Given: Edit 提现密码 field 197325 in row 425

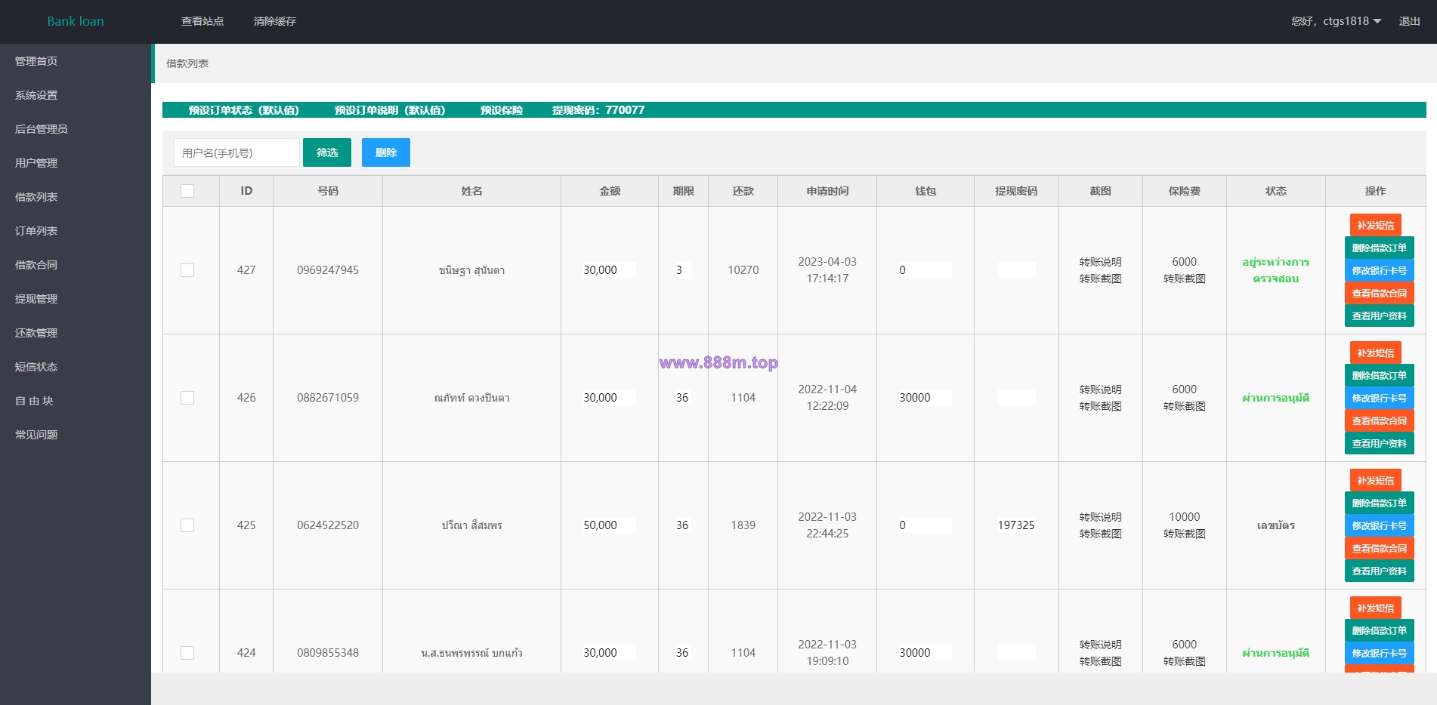Looking at the screenshot, I should coord(1016,525).
